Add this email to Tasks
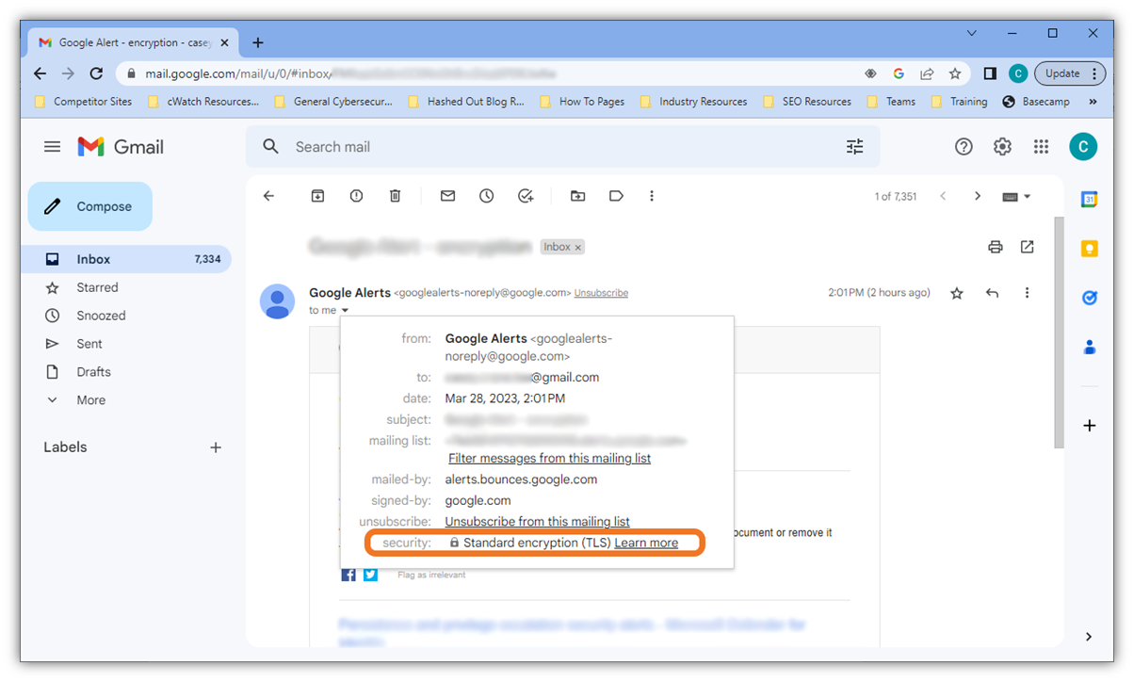 (526, 195)
